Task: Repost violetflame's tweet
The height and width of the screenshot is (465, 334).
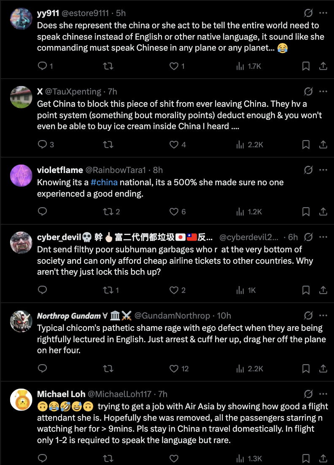Action: pyautogui.click(x=108, y=211)
